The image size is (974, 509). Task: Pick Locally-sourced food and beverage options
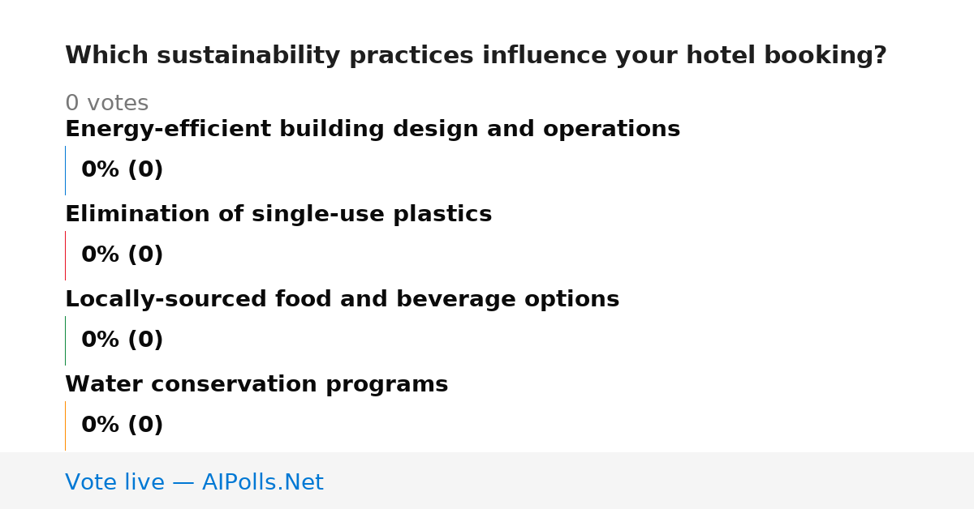pyautogui.click(x=342, y=300)
